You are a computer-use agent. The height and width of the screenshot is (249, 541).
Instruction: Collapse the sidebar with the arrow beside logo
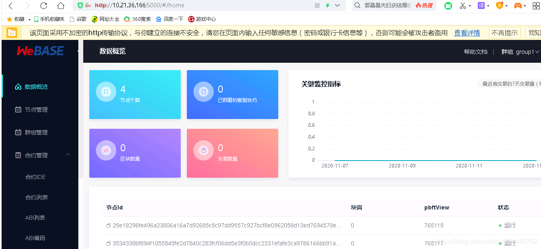(x=78, y=51)
